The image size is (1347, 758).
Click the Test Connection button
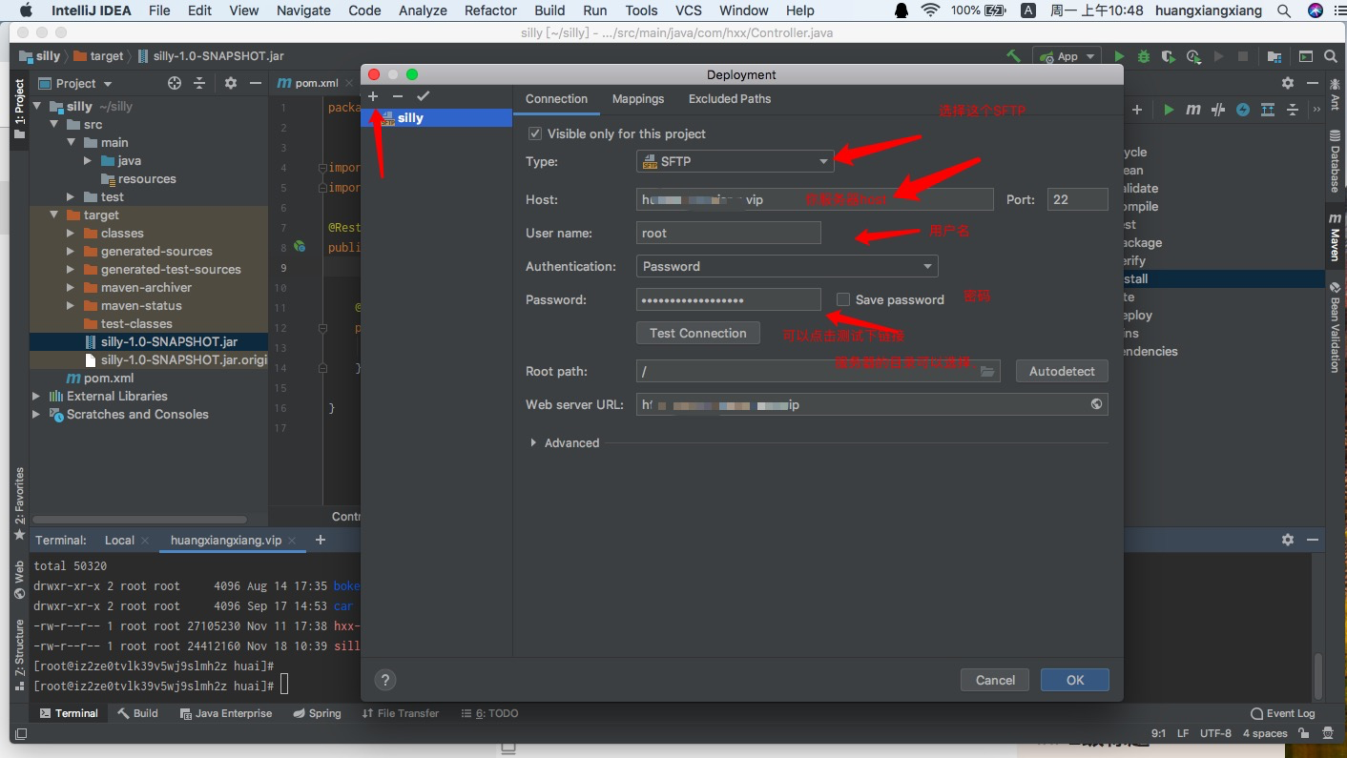698,333
